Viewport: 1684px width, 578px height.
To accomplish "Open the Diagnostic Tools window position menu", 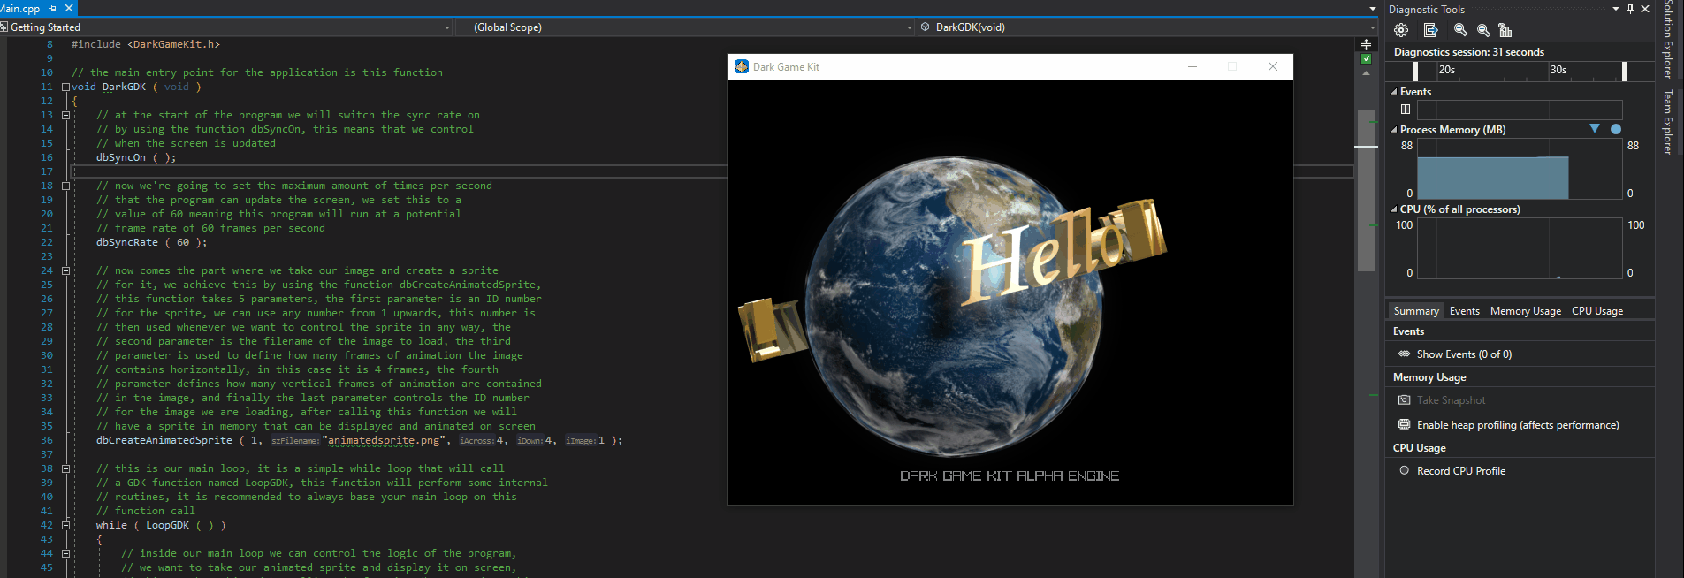I will pyautogui.click(x=1616, y=9).
